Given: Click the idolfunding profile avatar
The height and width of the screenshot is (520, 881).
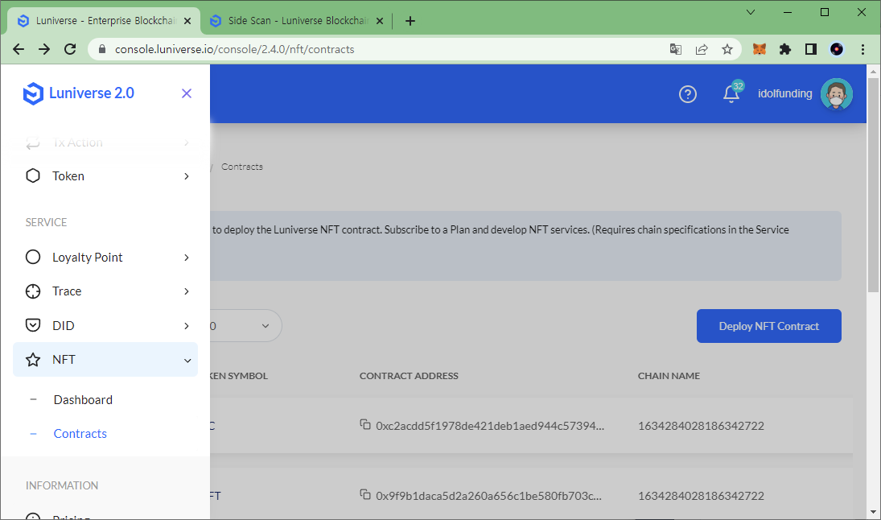Looking at the screenshot, I should (837, 94).
